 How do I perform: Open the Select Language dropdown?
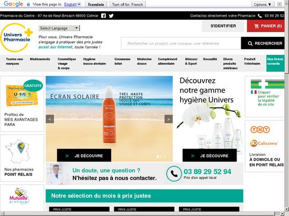point(59,28)
